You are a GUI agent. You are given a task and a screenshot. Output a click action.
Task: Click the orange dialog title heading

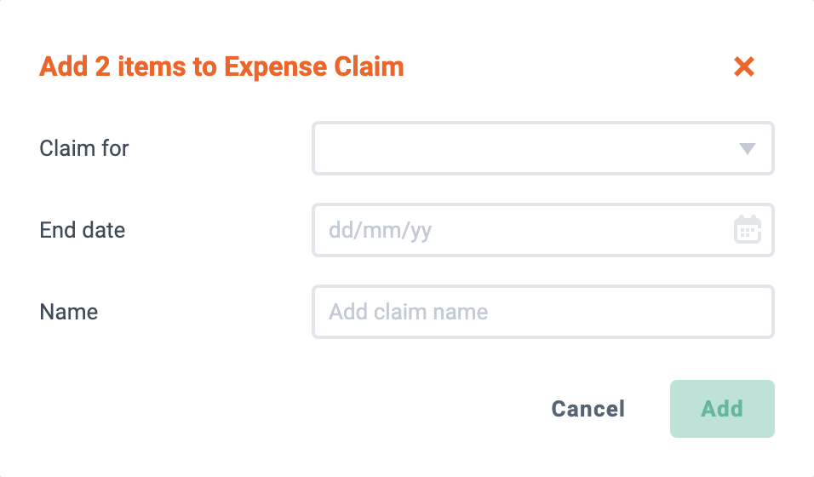click(221, 66)
